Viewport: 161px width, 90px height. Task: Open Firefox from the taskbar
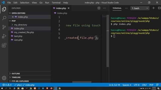coord(51,88)
